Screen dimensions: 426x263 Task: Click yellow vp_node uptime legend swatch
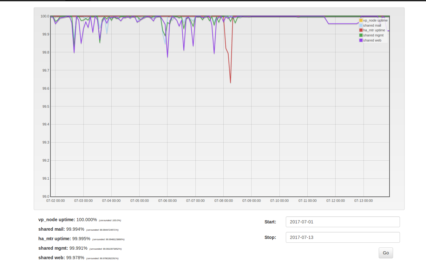click(361, 20)
